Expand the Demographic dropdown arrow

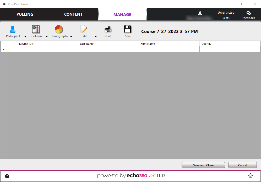click(x=71, y=37)
